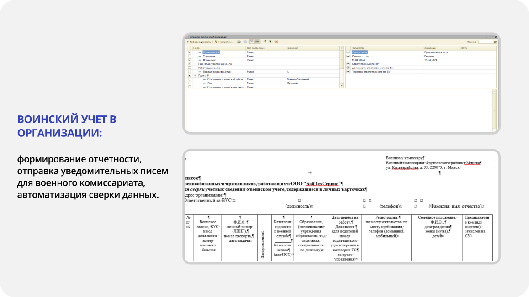The image size is (529, 297).
Task: Click the Дата column header
Action: click(x=478, y=48)
